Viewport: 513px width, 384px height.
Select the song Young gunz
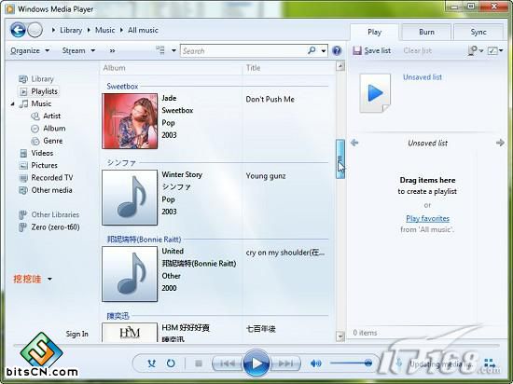266,176
